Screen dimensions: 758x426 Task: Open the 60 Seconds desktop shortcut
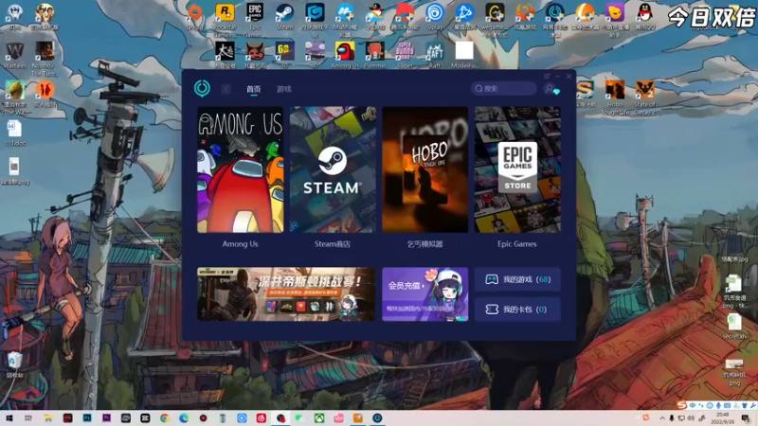point(285,55)
